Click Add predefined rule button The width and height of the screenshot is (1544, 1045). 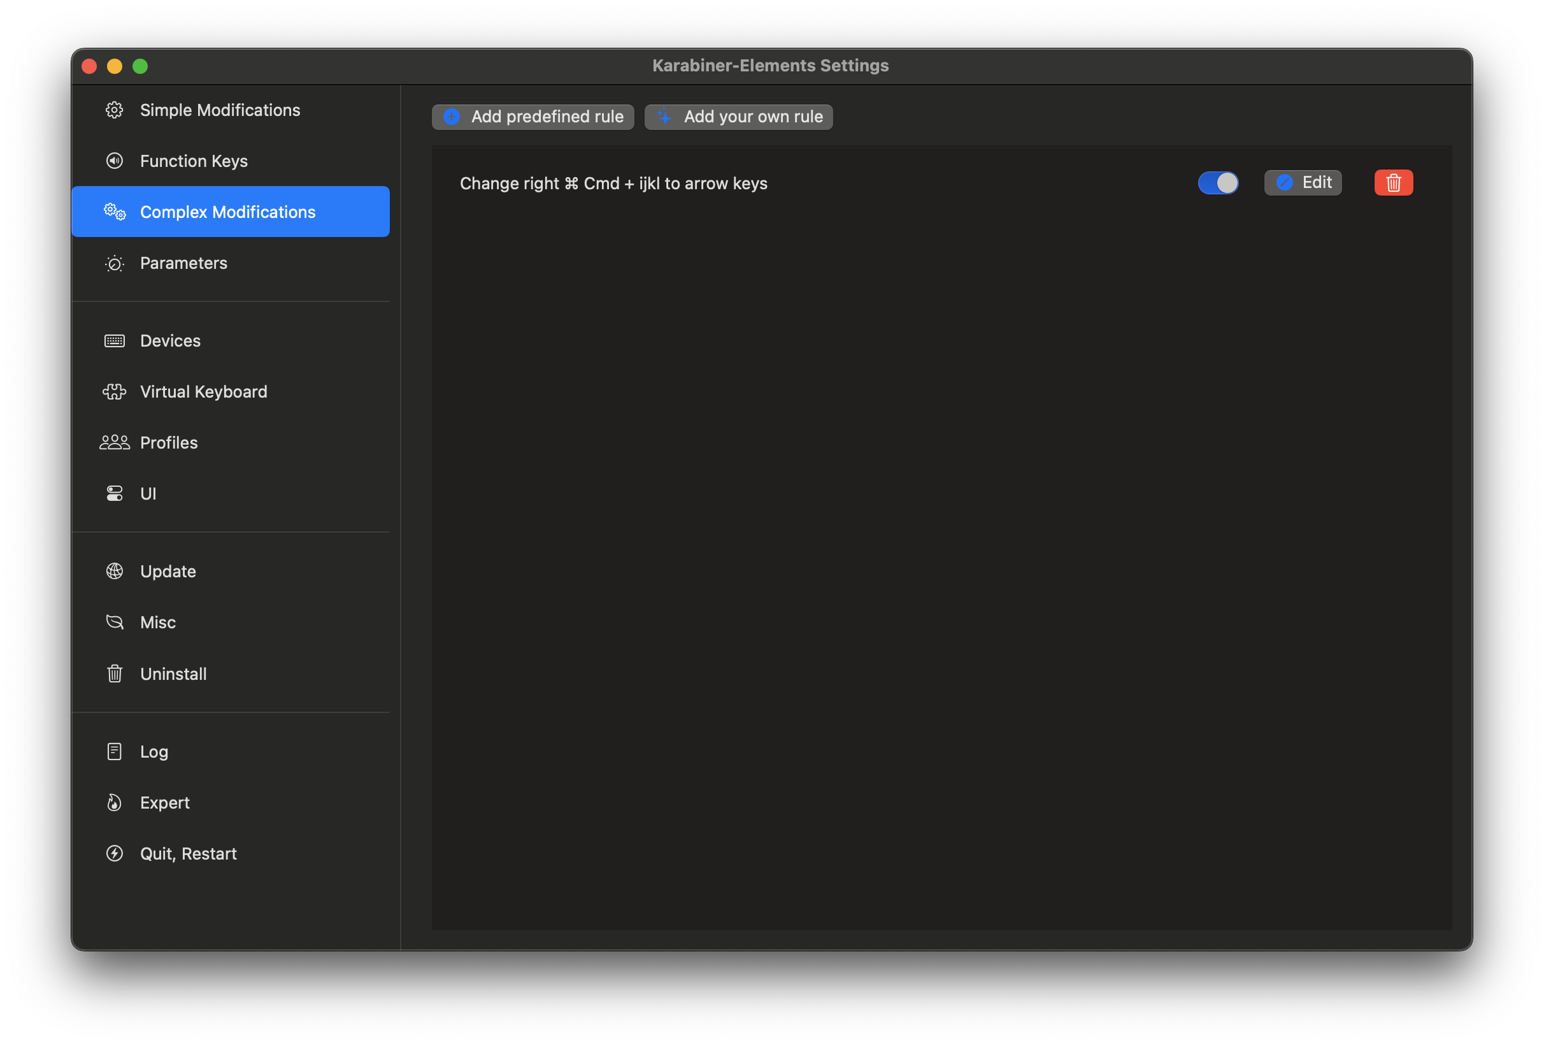533,117
